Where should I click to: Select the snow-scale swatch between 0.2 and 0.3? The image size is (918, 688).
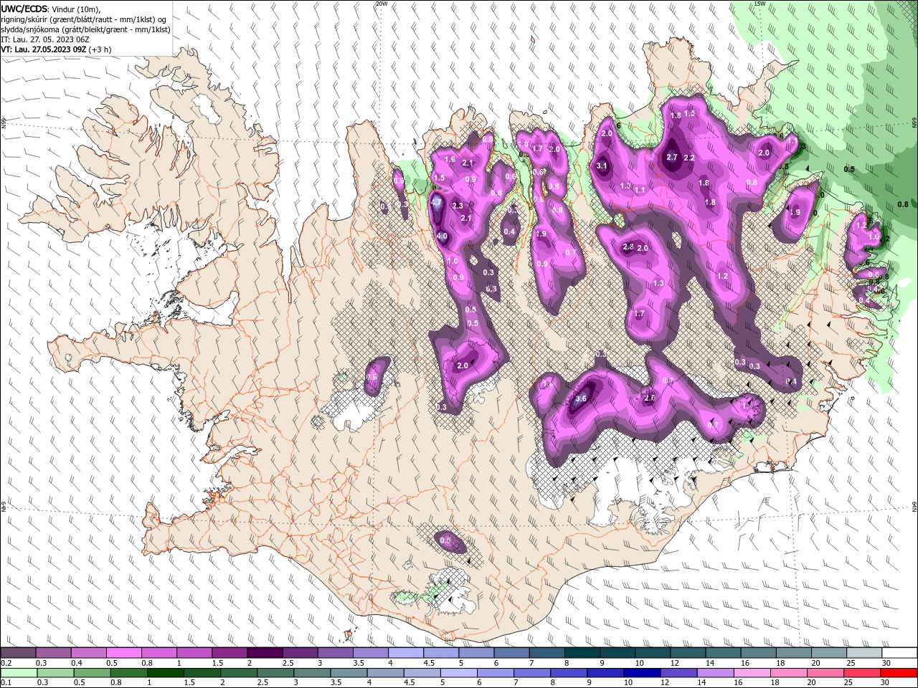click(x=18, y=653)
